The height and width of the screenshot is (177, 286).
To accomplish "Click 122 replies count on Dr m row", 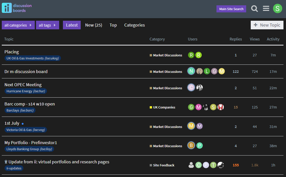I will (236, 72).
